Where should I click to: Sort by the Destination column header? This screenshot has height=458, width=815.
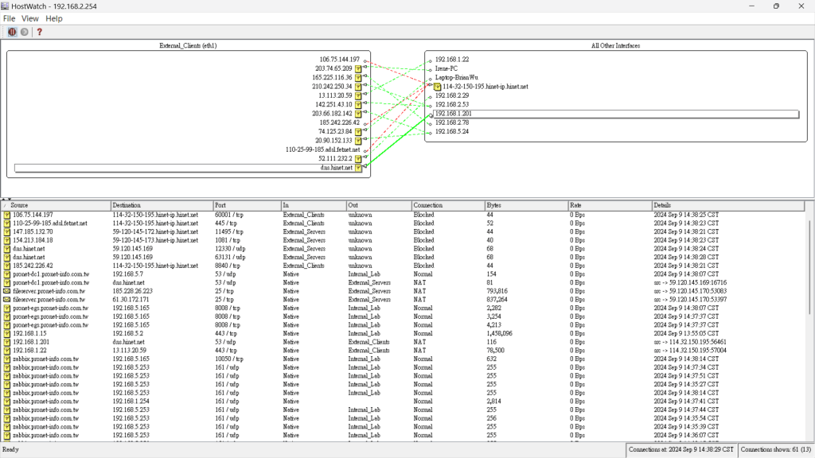(x=162, y=206)
